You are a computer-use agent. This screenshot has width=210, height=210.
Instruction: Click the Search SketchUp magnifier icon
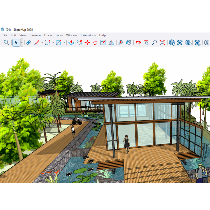(6, 42)
